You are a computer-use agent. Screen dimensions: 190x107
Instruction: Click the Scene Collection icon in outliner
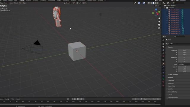click(165, 6)
